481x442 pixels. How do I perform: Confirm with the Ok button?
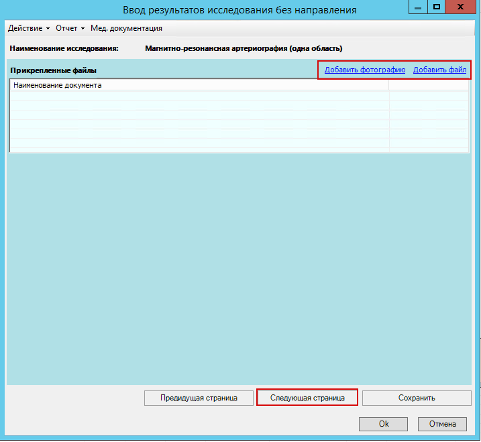pyautogui.click(x=383, y=424)
